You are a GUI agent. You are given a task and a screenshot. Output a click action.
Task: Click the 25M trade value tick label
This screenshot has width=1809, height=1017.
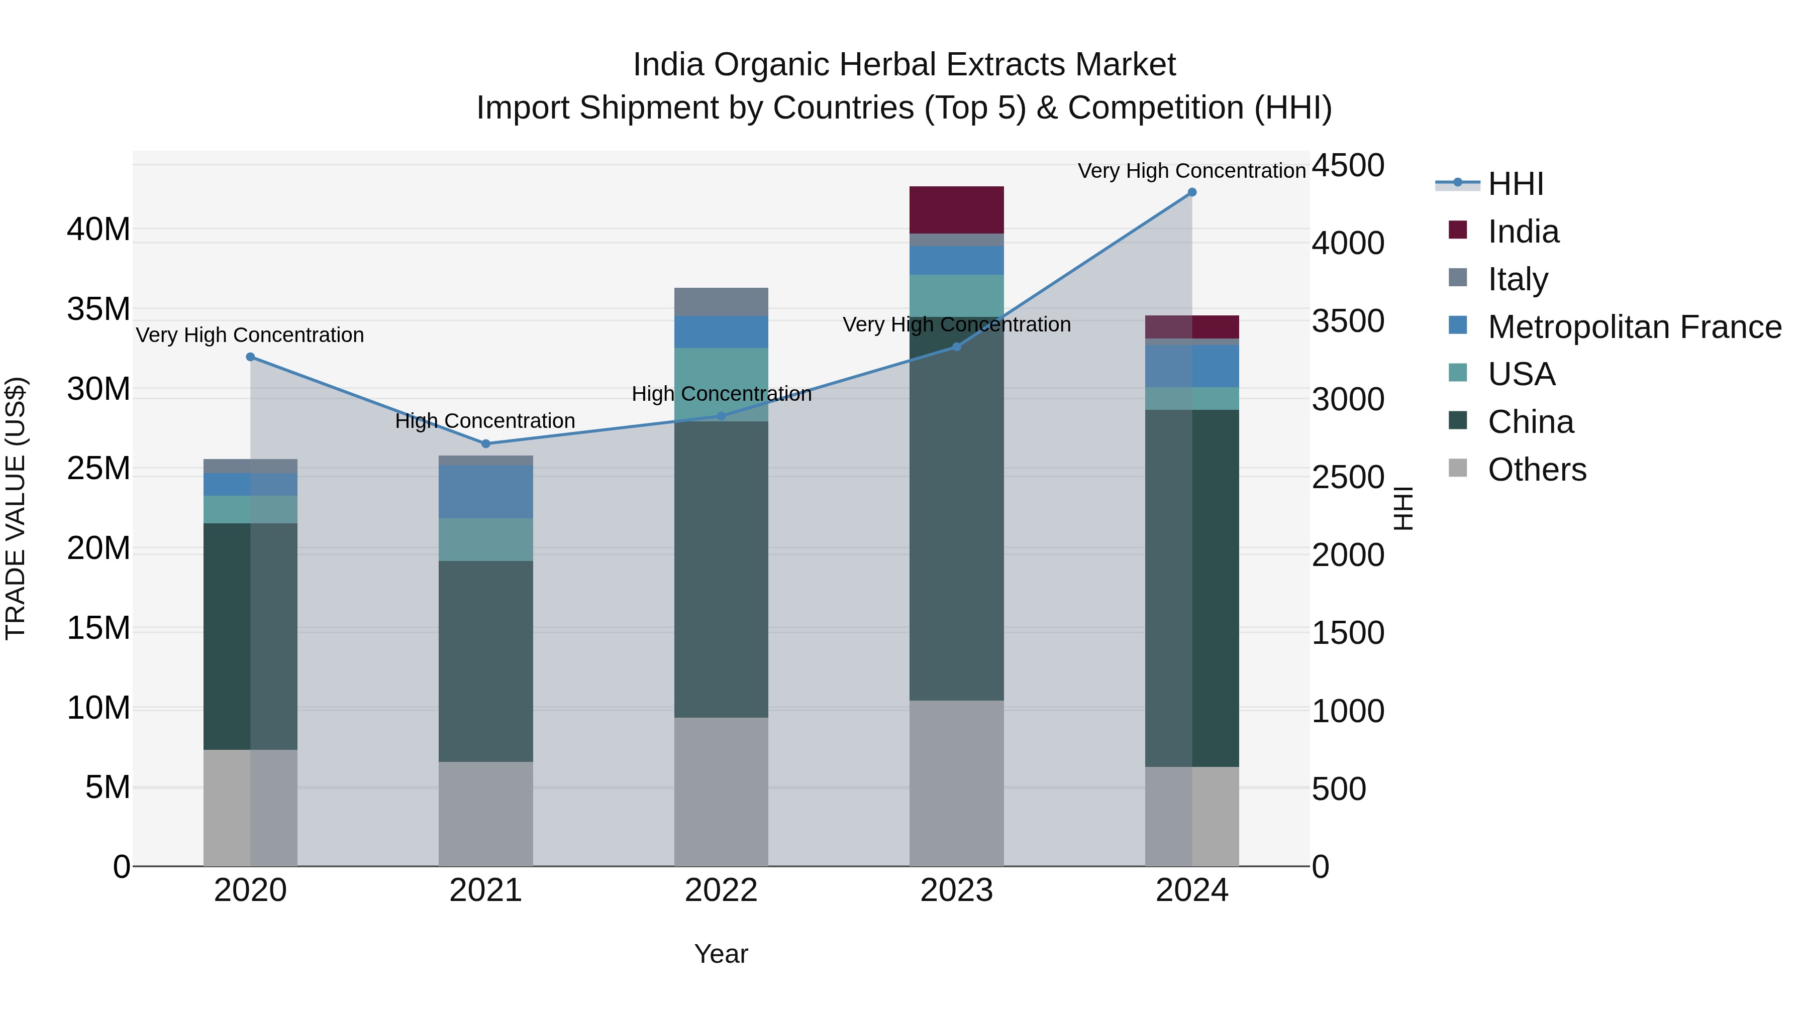pyautogui.click(x=98, y=468)
